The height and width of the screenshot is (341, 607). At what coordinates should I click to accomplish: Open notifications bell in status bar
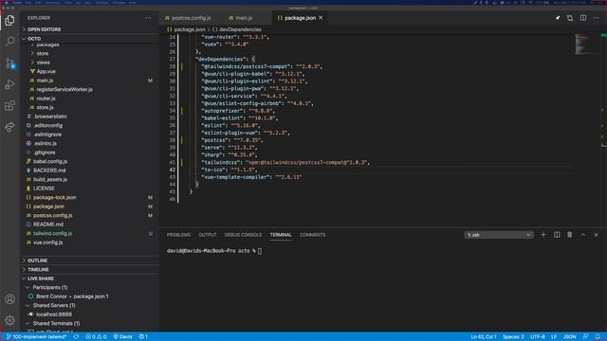pos(598,337)
